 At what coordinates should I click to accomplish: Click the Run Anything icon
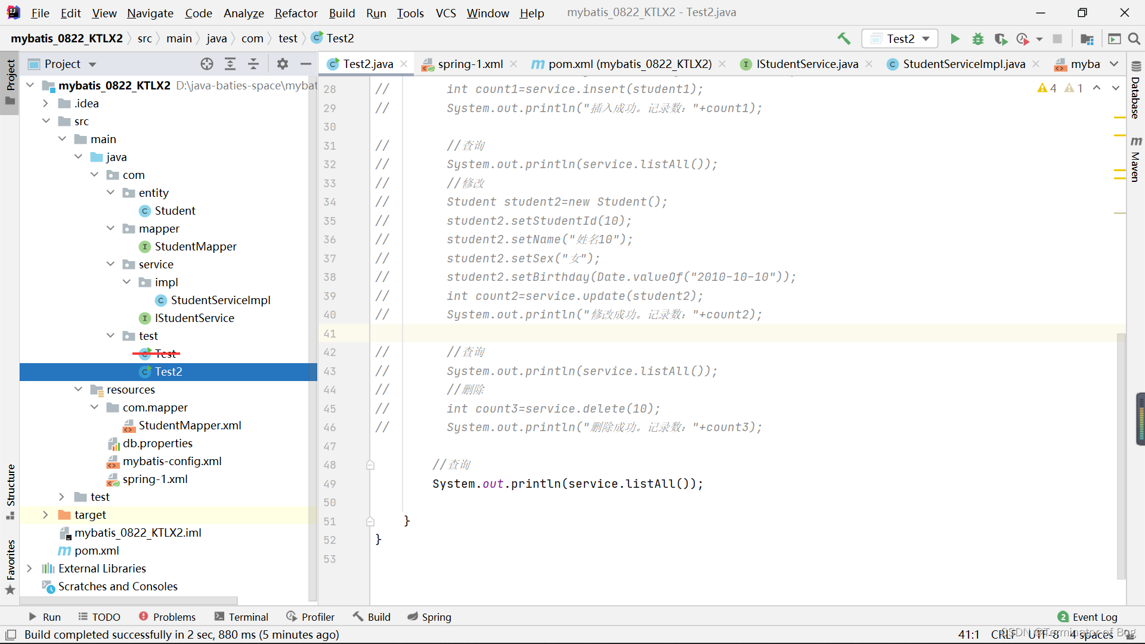[x=1114, y=39]
